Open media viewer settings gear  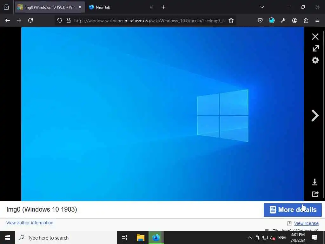(315, 60)
